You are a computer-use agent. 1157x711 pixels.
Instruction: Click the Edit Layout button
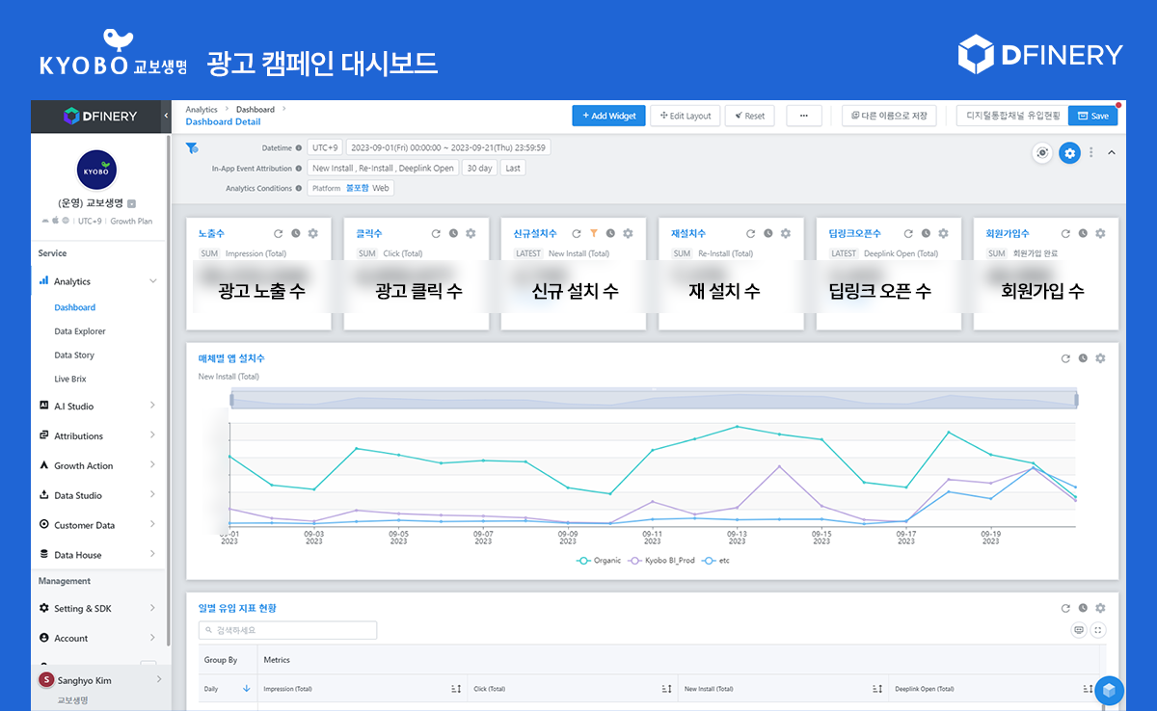[686, 116]
